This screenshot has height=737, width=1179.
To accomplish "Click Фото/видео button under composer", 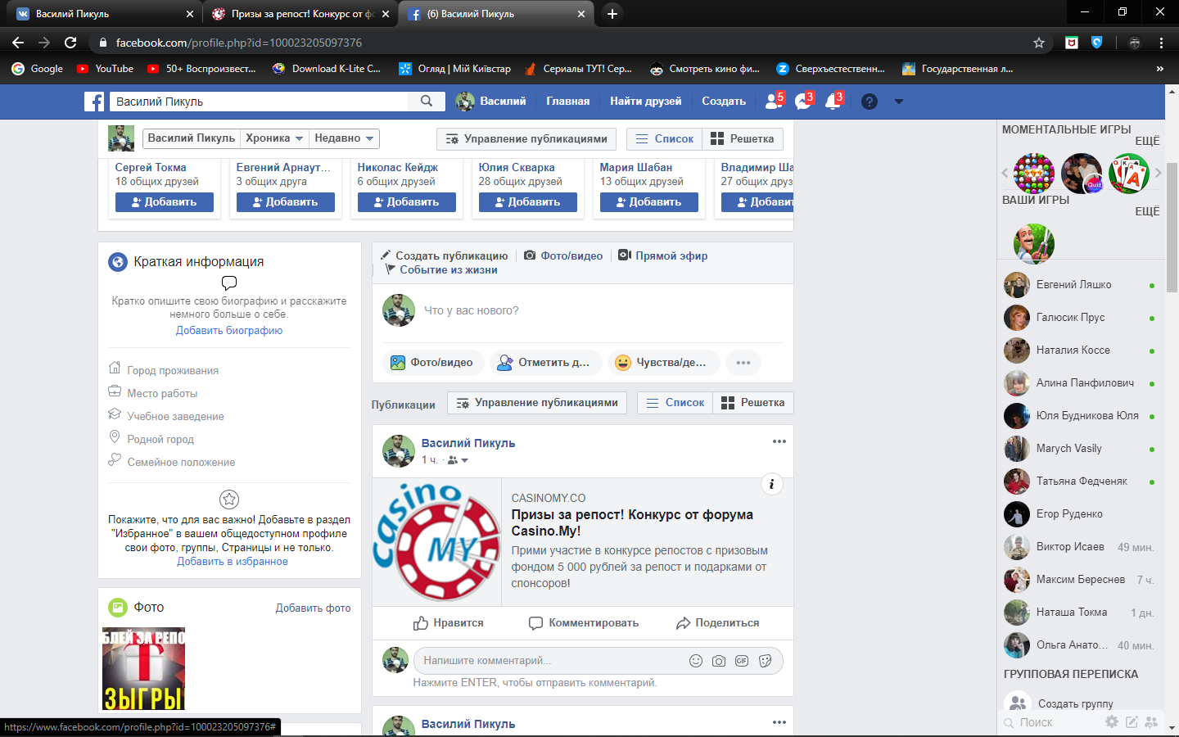I will [433, 363].
